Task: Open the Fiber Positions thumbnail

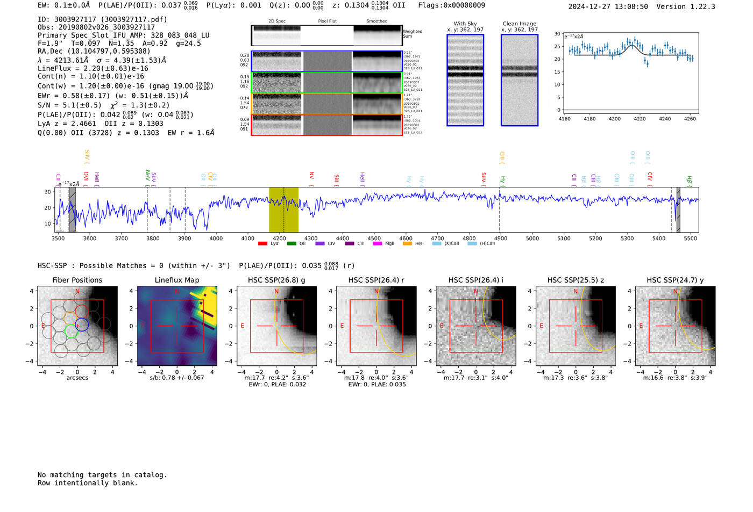Action: tap(77, 326)
